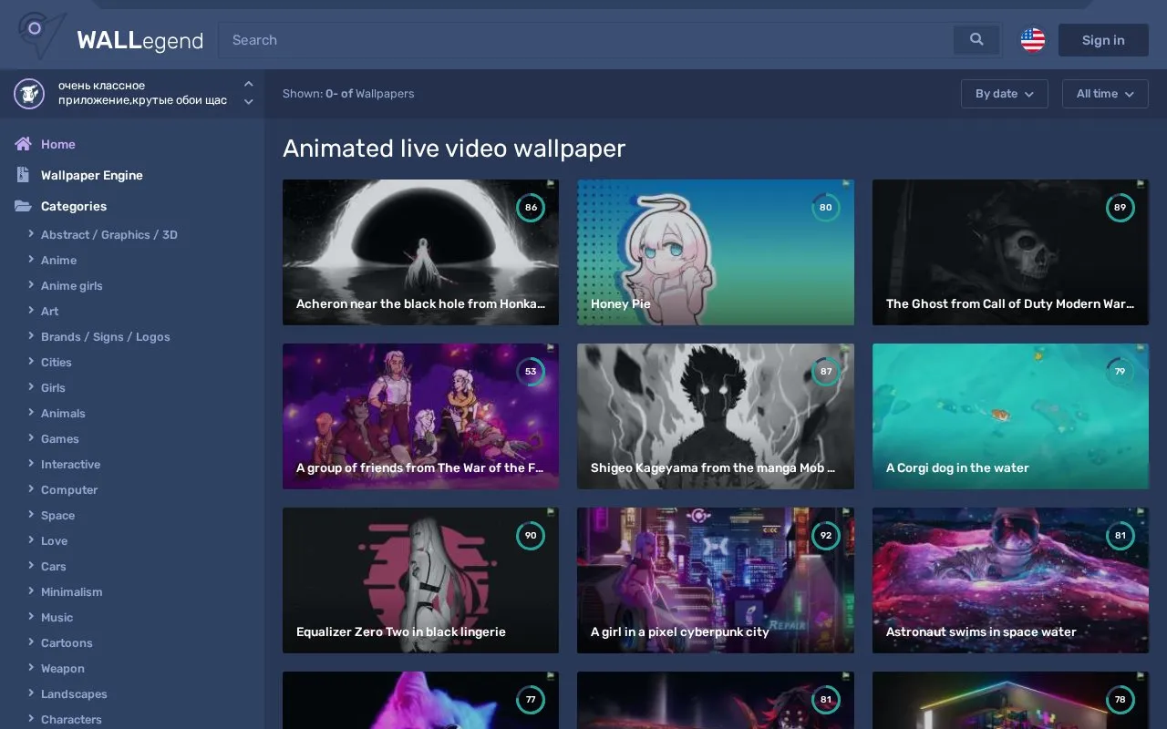The width and height of the screenshot is (1167, 729).
Task: Click rating 89 circle on Ghost wallpaper
Action: coord(1120,207)
